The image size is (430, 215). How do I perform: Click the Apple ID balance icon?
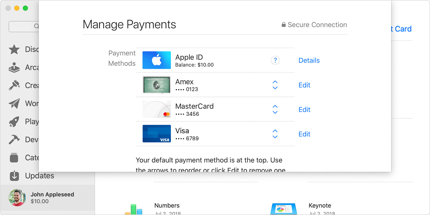pyautogui.click(x=157, y=60)
